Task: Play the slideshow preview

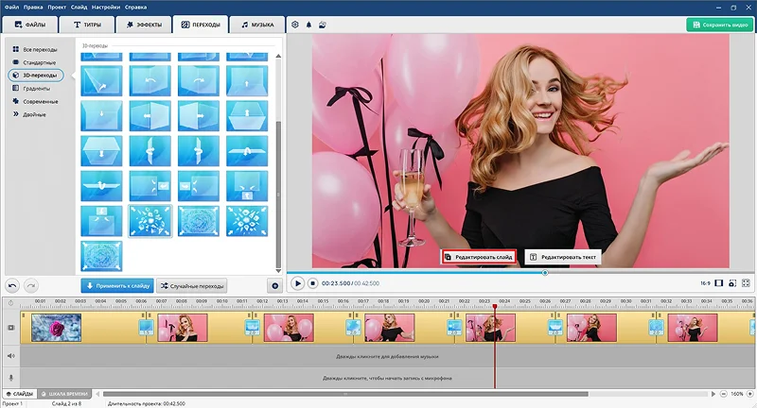Action: (298, 283)
